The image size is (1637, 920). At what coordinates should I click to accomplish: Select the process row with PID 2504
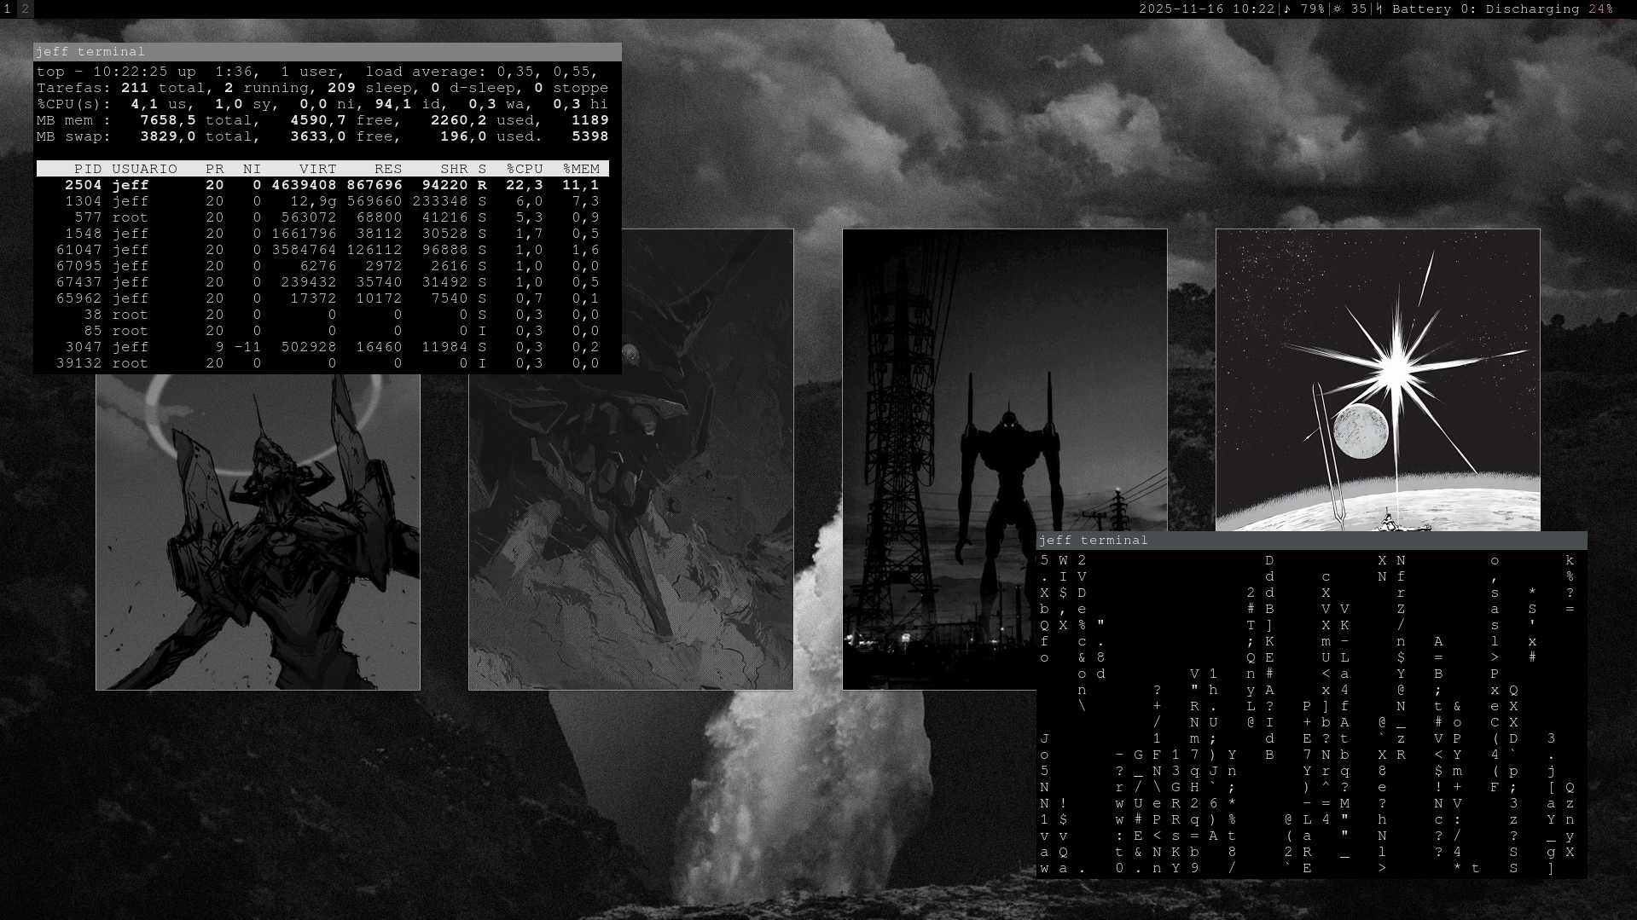pos(322,185)
